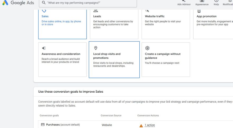Click the gear icon for no guidance
This screenshot has width=233, height=128.
pyautogui.click(x=147, y=48)
